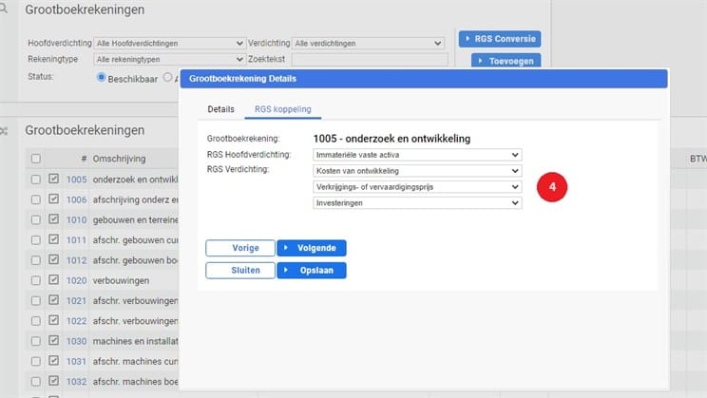Click the verbouwingen description text
The image size is (707, 398).
pos(121,280)
